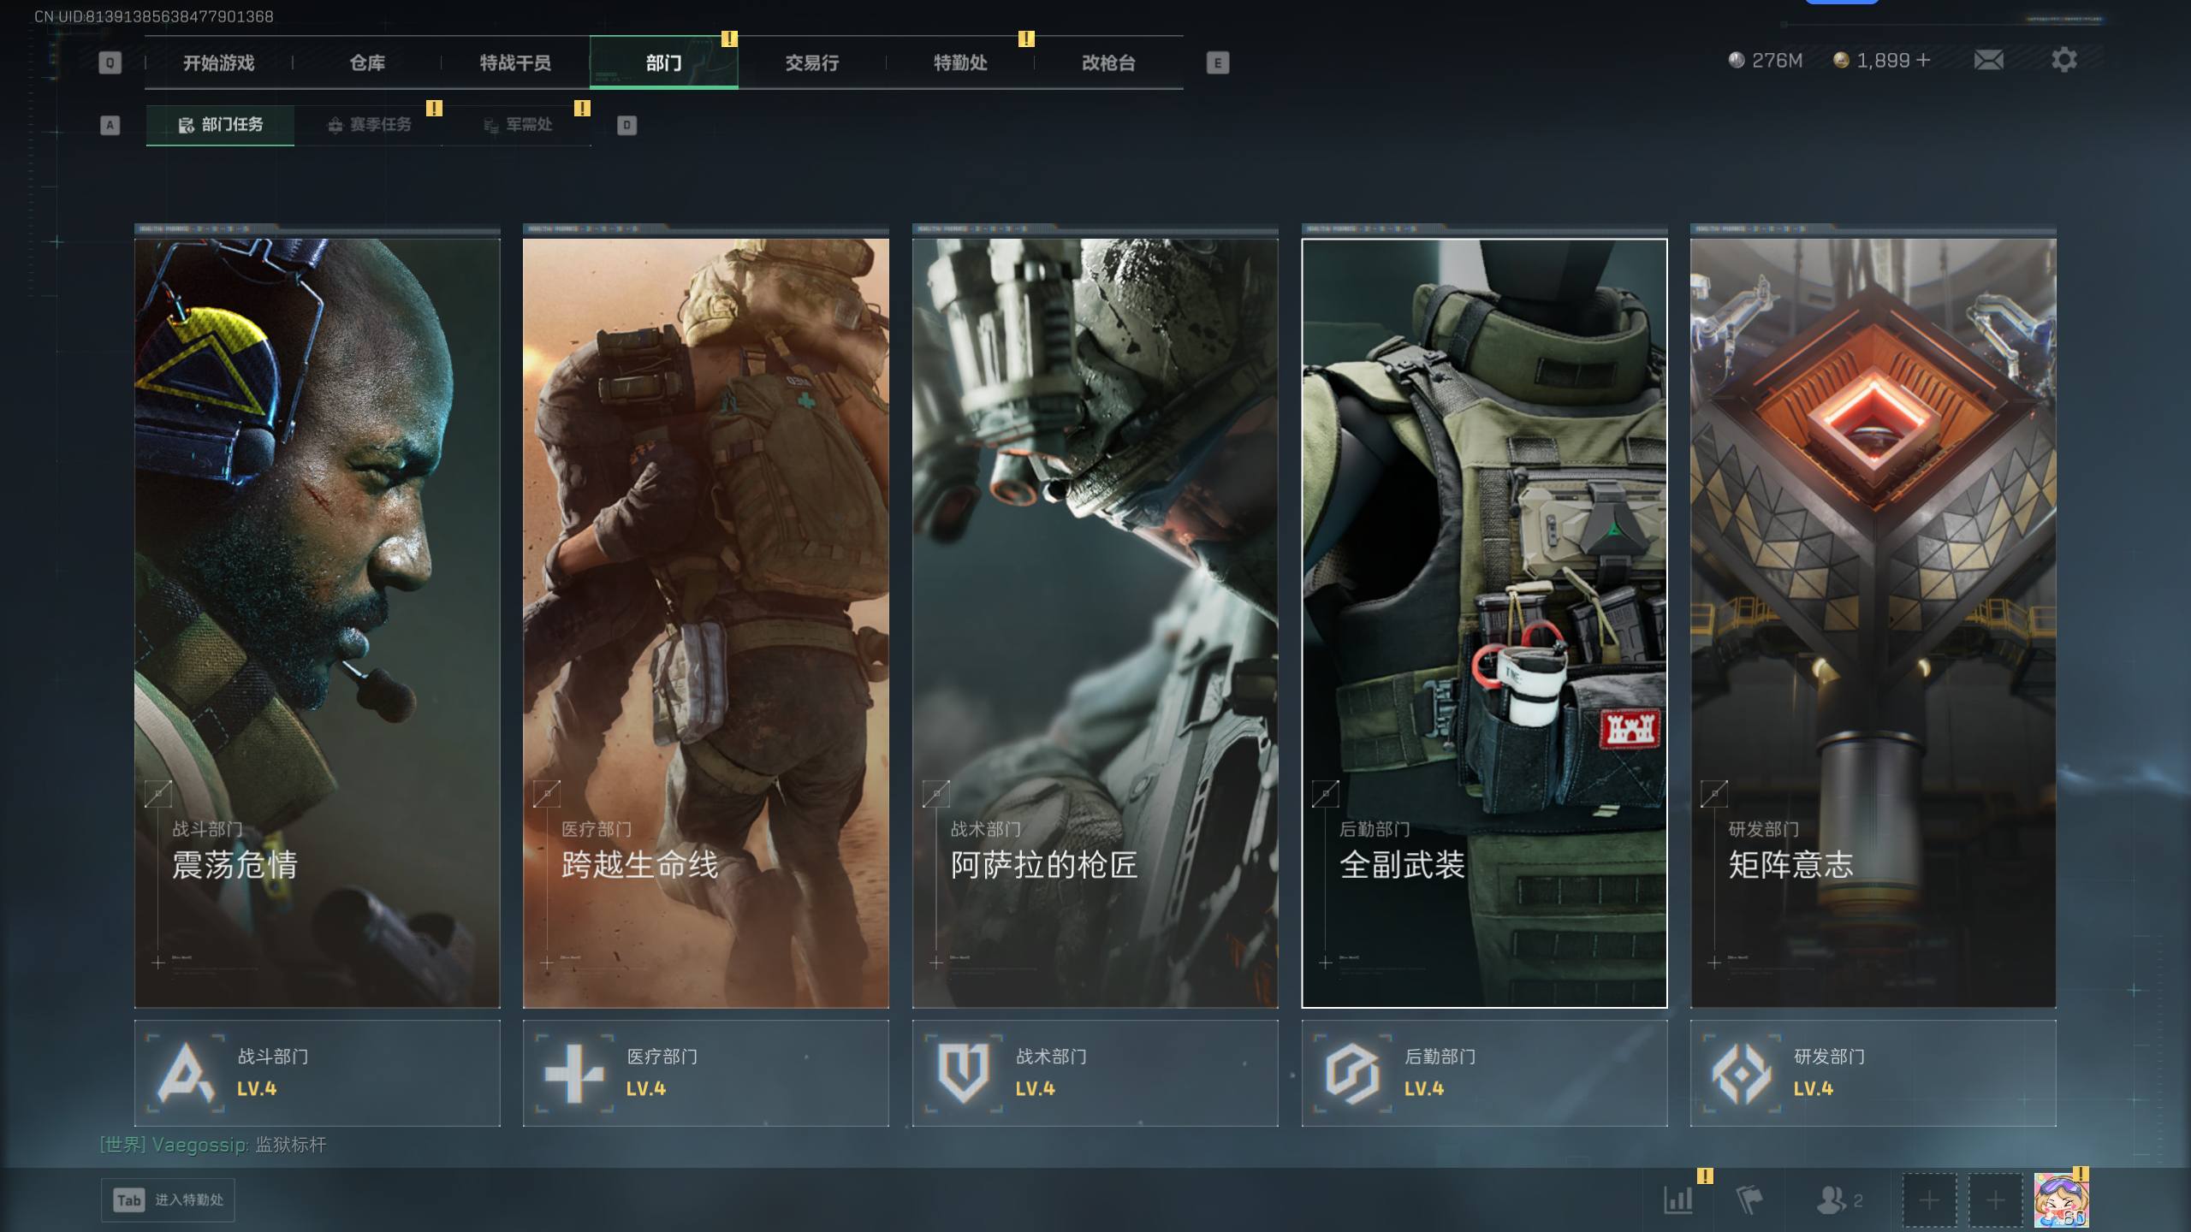Open the friends list icon

(x=1832, y=1199)
